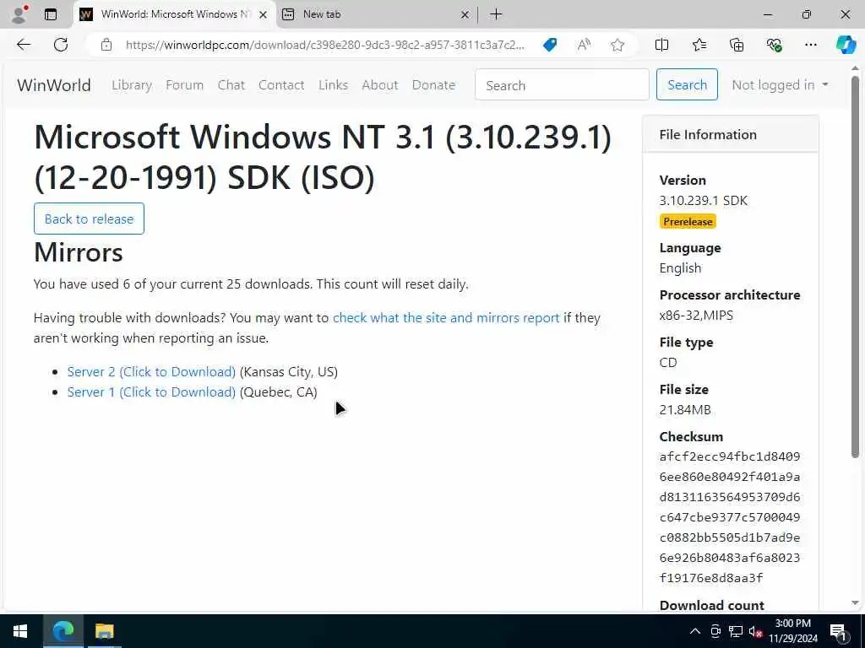Open a new tab with plus icon
The image size is (865, 648).
coord(496,14)
